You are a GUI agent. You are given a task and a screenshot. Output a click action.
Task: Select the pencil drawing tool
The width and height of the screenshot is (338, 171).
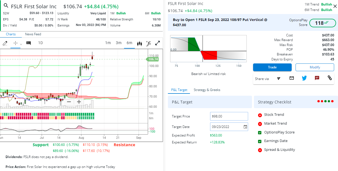coord(5,43)
